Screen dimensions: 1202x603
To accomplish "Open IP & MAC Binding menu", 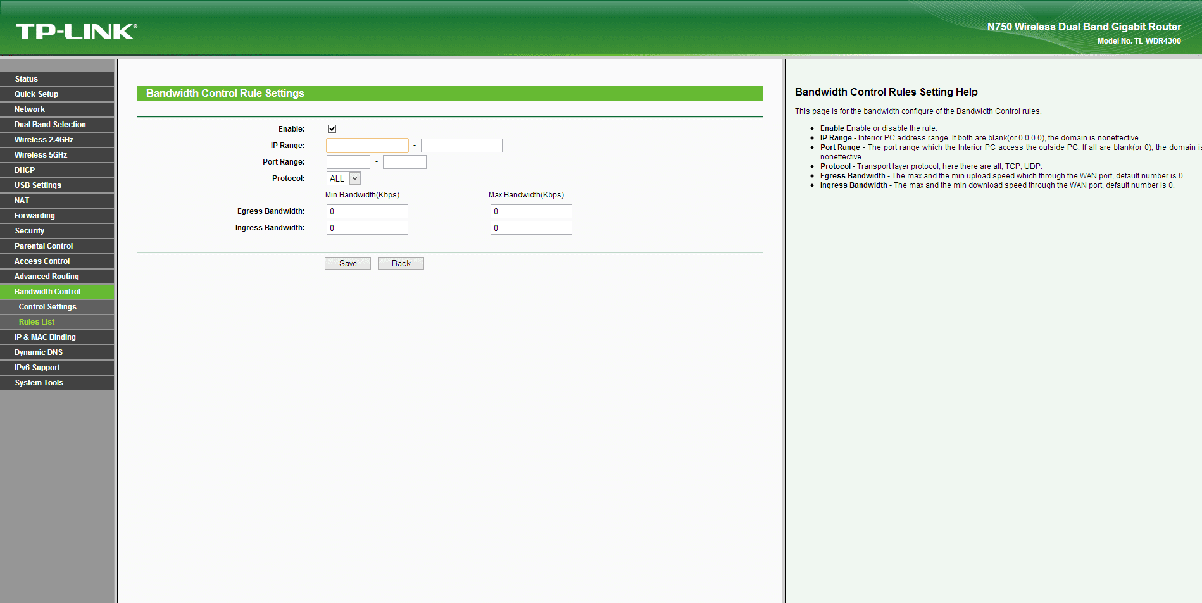I will [x=57, y=337].
